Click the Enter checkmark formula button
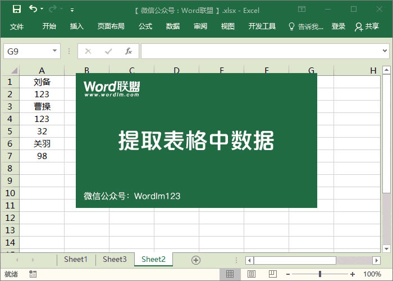The image size is (393, 281). pyautogui.click(x=108, y=51)
